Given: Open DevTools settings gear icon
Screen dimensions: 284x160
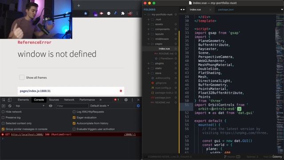Looking at the screenshot, I should point(126,100).
